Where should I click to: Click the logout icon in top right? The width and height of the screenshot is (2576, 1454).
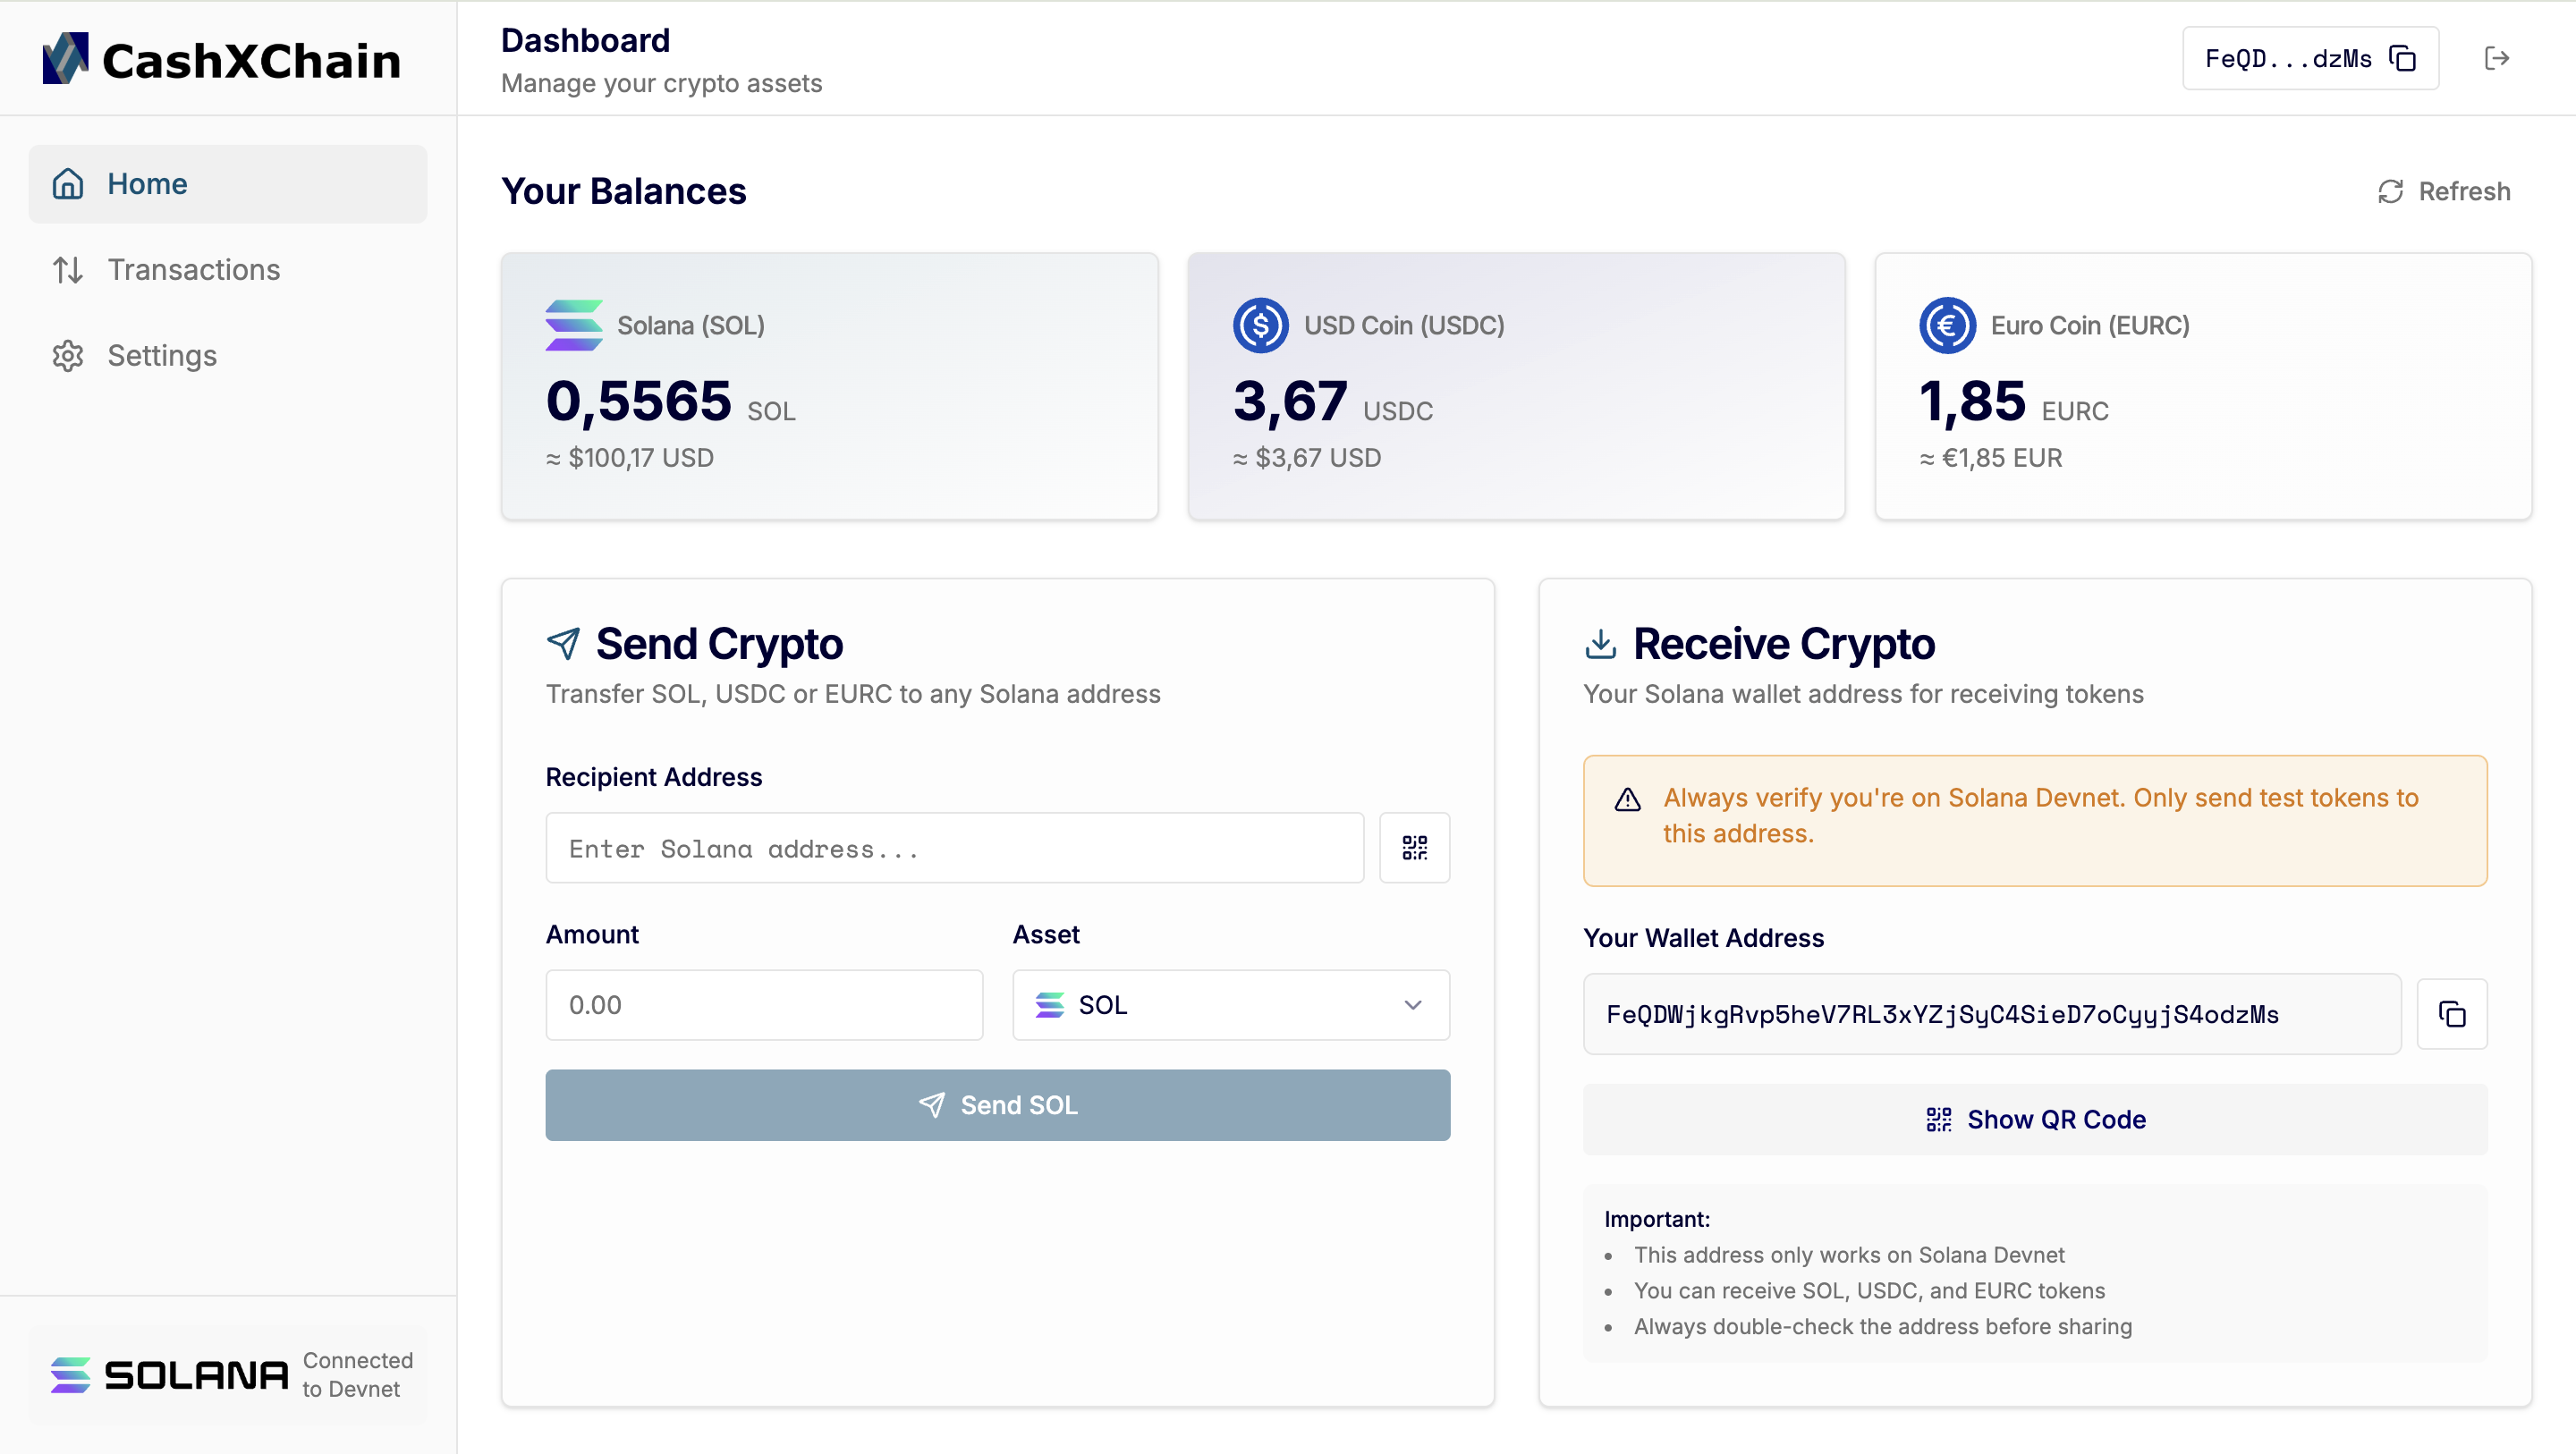coord(2496,58)
